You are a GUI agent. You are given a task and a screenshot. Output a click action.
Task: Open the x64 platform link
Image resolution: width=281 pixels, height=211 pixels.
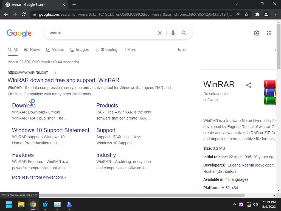pos(235,188)
